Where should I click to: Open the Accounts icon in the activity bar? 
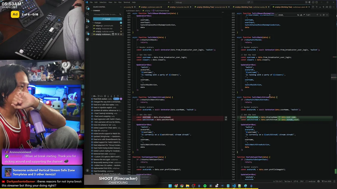pos(87,170)
